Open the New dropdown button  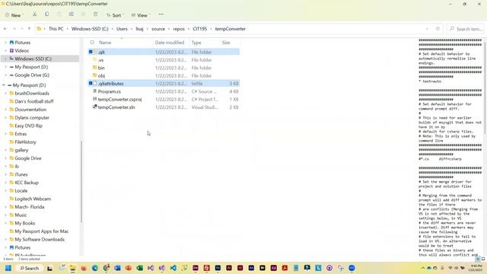14,15
